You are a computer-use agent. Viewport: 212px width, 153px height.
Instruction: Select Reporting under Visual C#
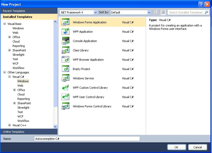tap(23, 99)
